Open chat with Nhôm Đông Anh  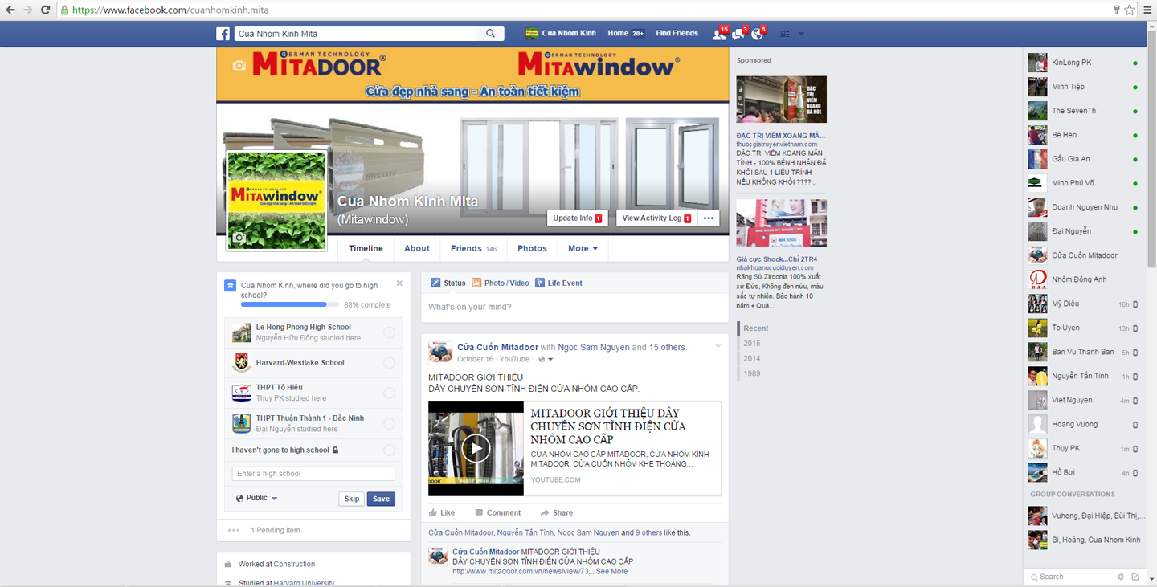pyautogui.click(x=1084, y=279)
